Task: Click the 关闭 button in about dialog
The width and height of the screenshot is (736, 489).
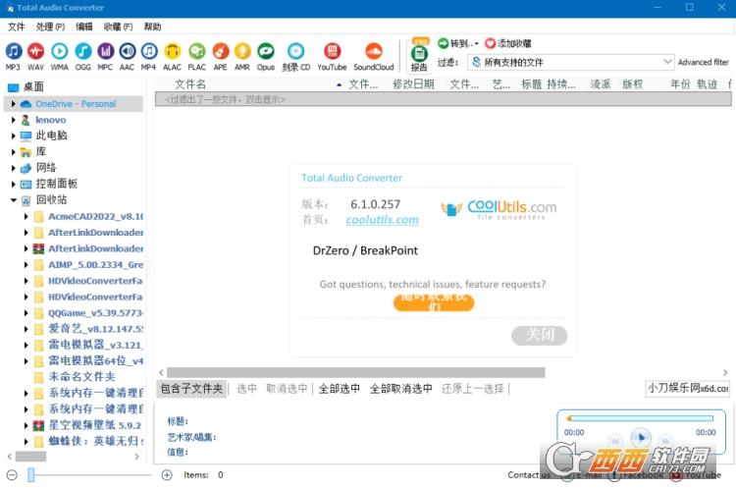Action: point(540,335)
